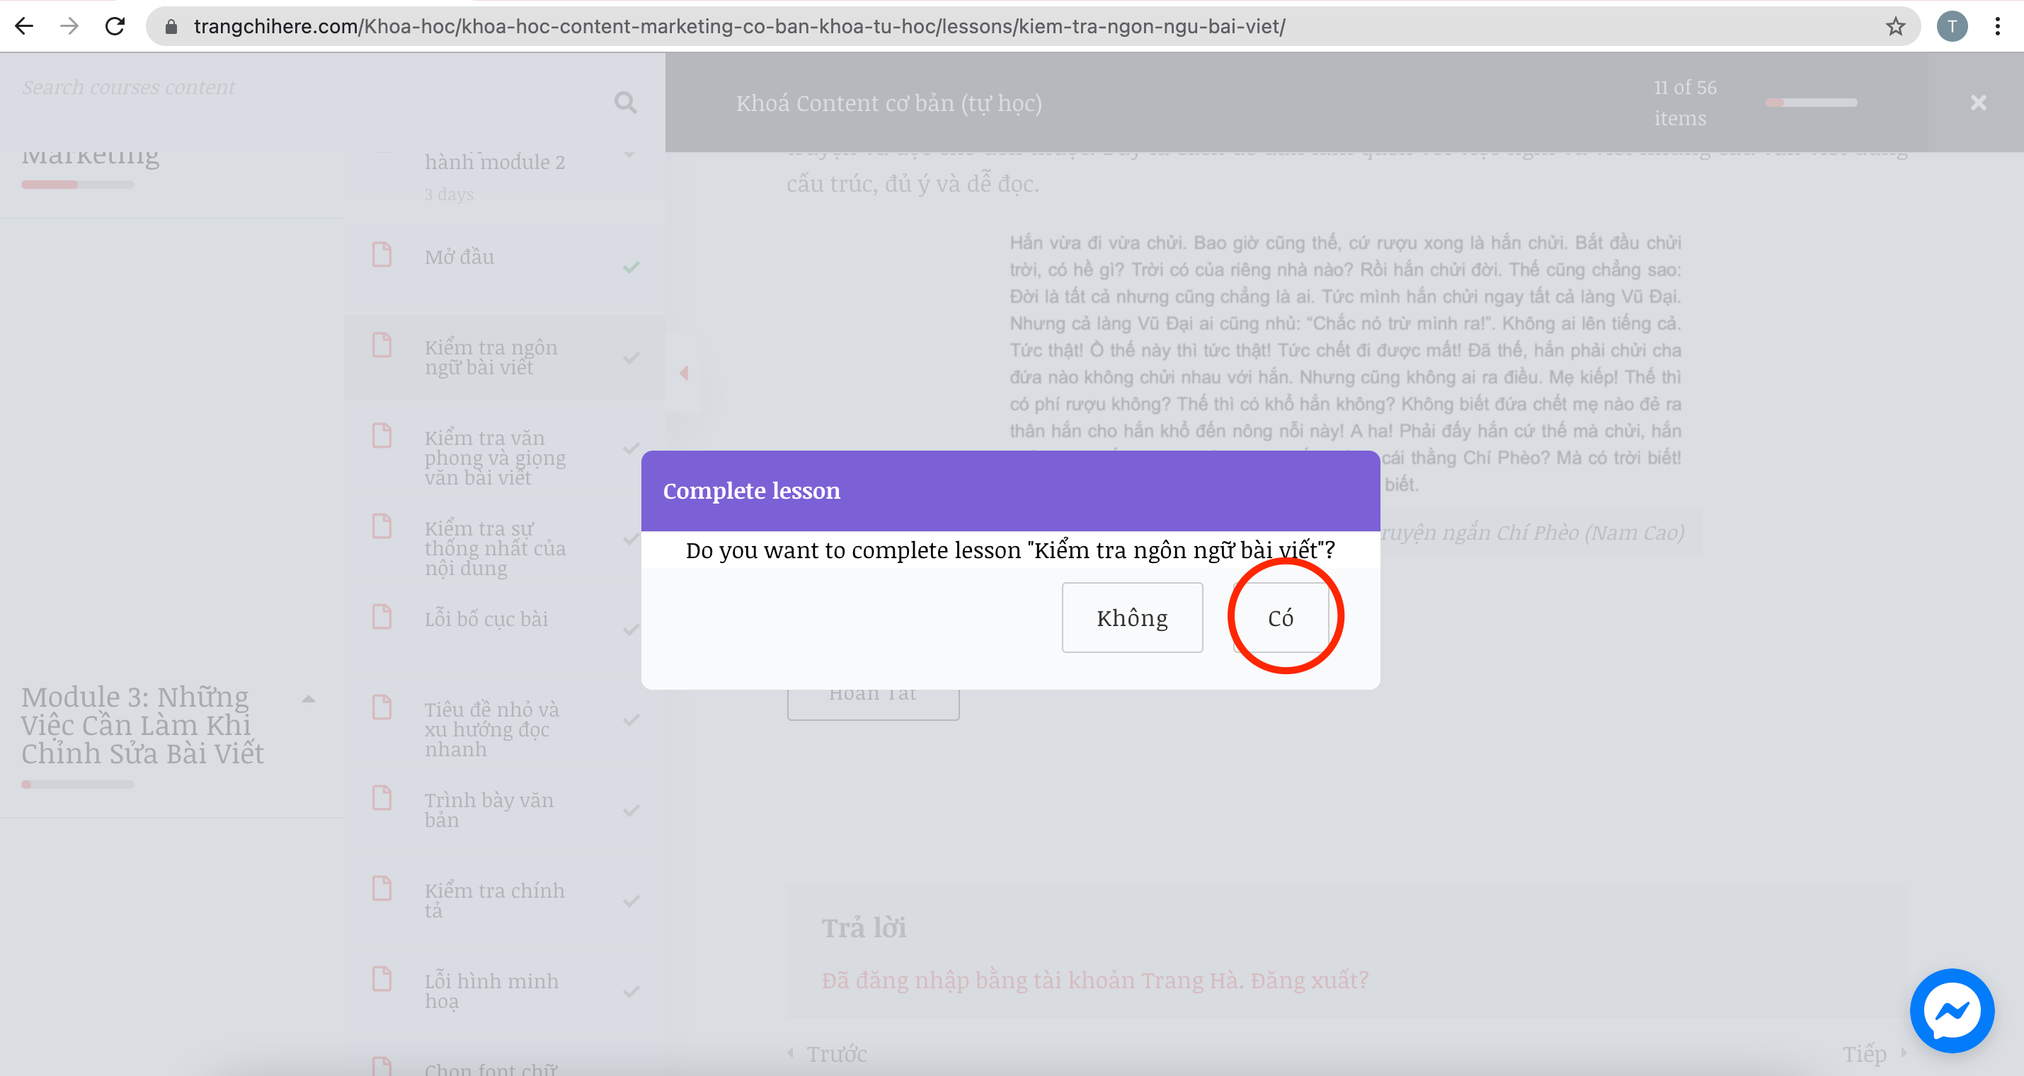Bookmark this page with the star
This screenshot has height=1076, width=2024.
click(1895, 27)
